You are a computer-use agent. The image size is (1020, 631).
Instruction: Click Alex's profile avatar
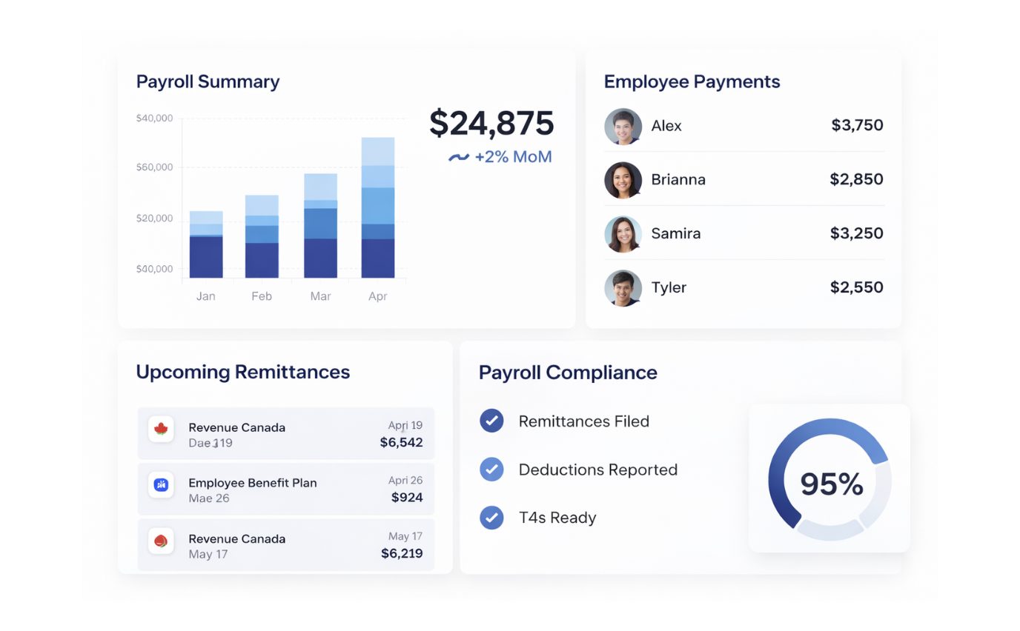coord(623,127)
